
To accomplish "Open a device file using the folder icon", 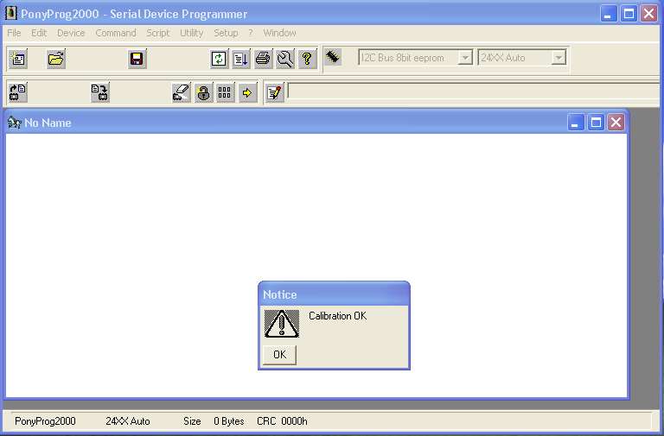I will pyautogui.click(x=56, y=59).
